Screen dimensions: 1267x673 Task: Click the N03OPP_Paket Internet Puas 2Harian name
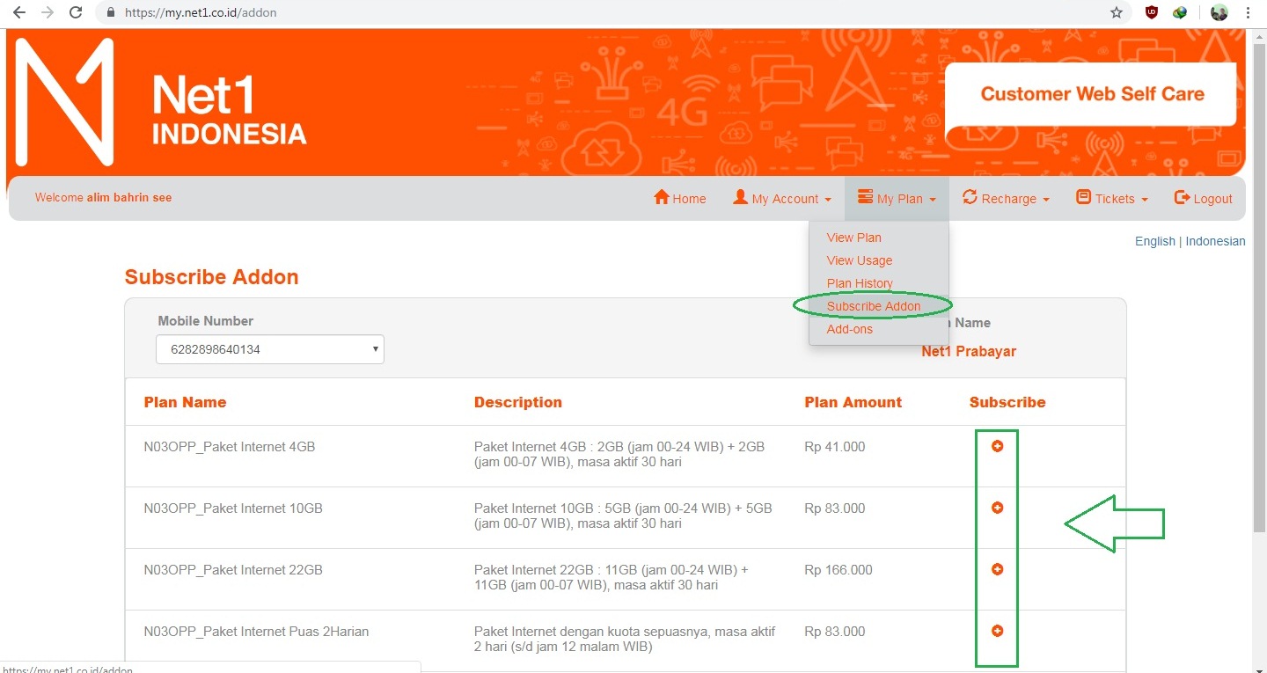[257, 632]
